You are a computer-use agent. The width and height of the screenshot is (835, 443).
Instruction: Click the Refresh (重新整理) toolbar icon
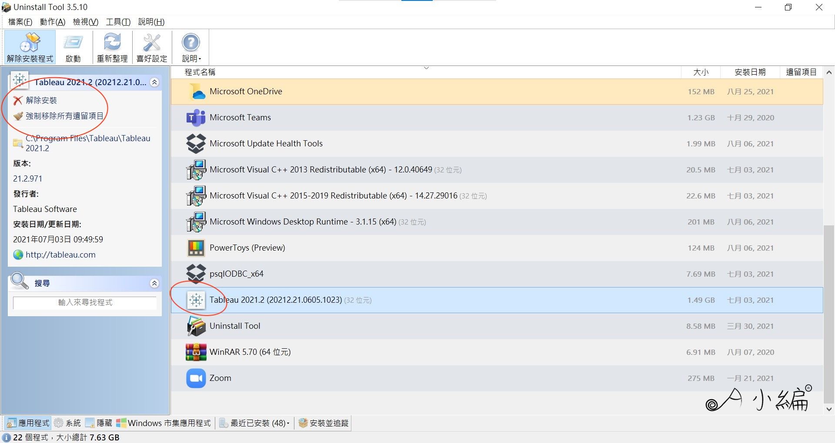[x=112, y=47]
